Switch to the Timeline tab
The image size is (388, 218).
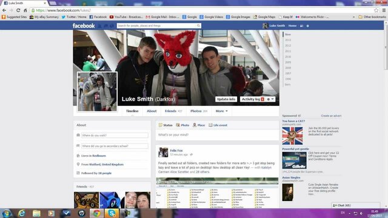click(x=132, y=111)
